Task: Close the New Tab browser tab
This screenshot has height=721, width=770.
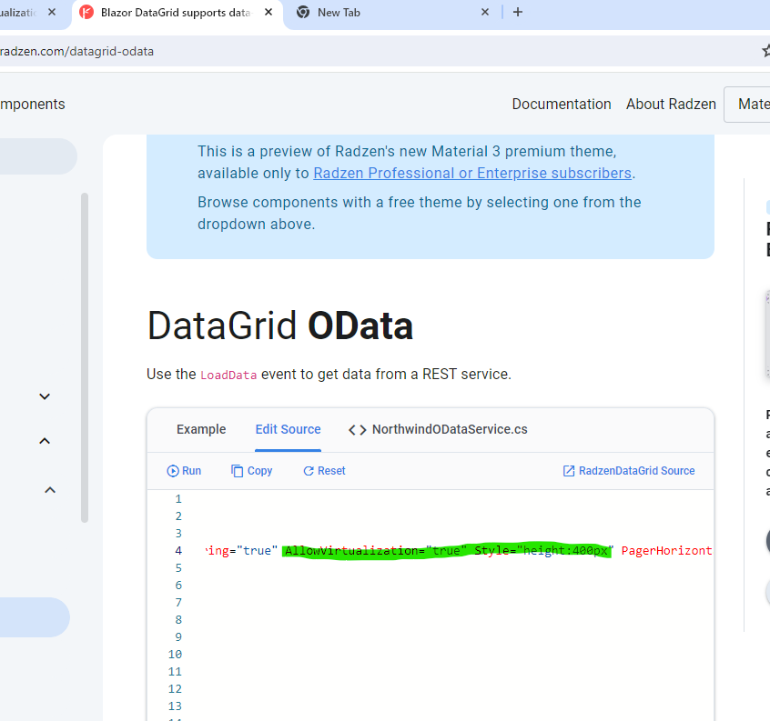Action: click(485, 12)
